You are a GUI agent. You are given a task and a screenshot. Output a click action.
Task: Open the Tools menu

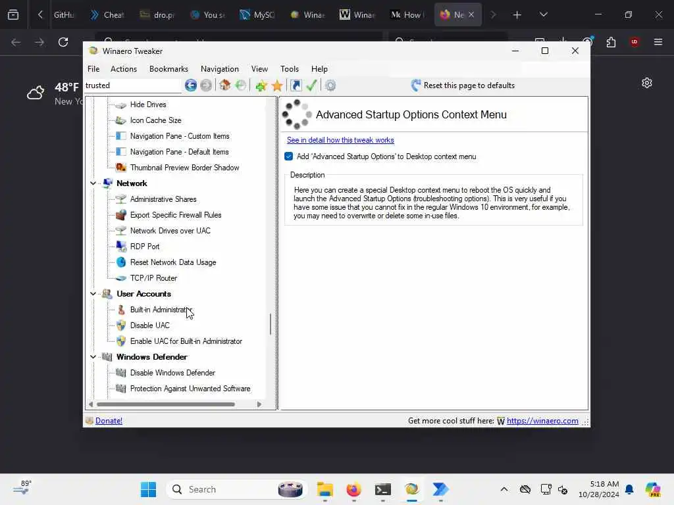[290, 68]
